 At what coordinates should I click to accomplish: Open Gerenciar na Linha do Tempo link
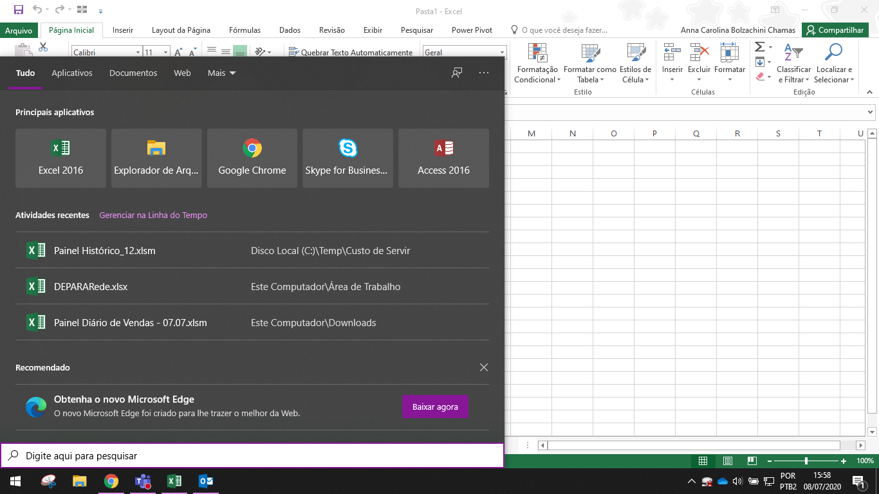coord(153,215)
